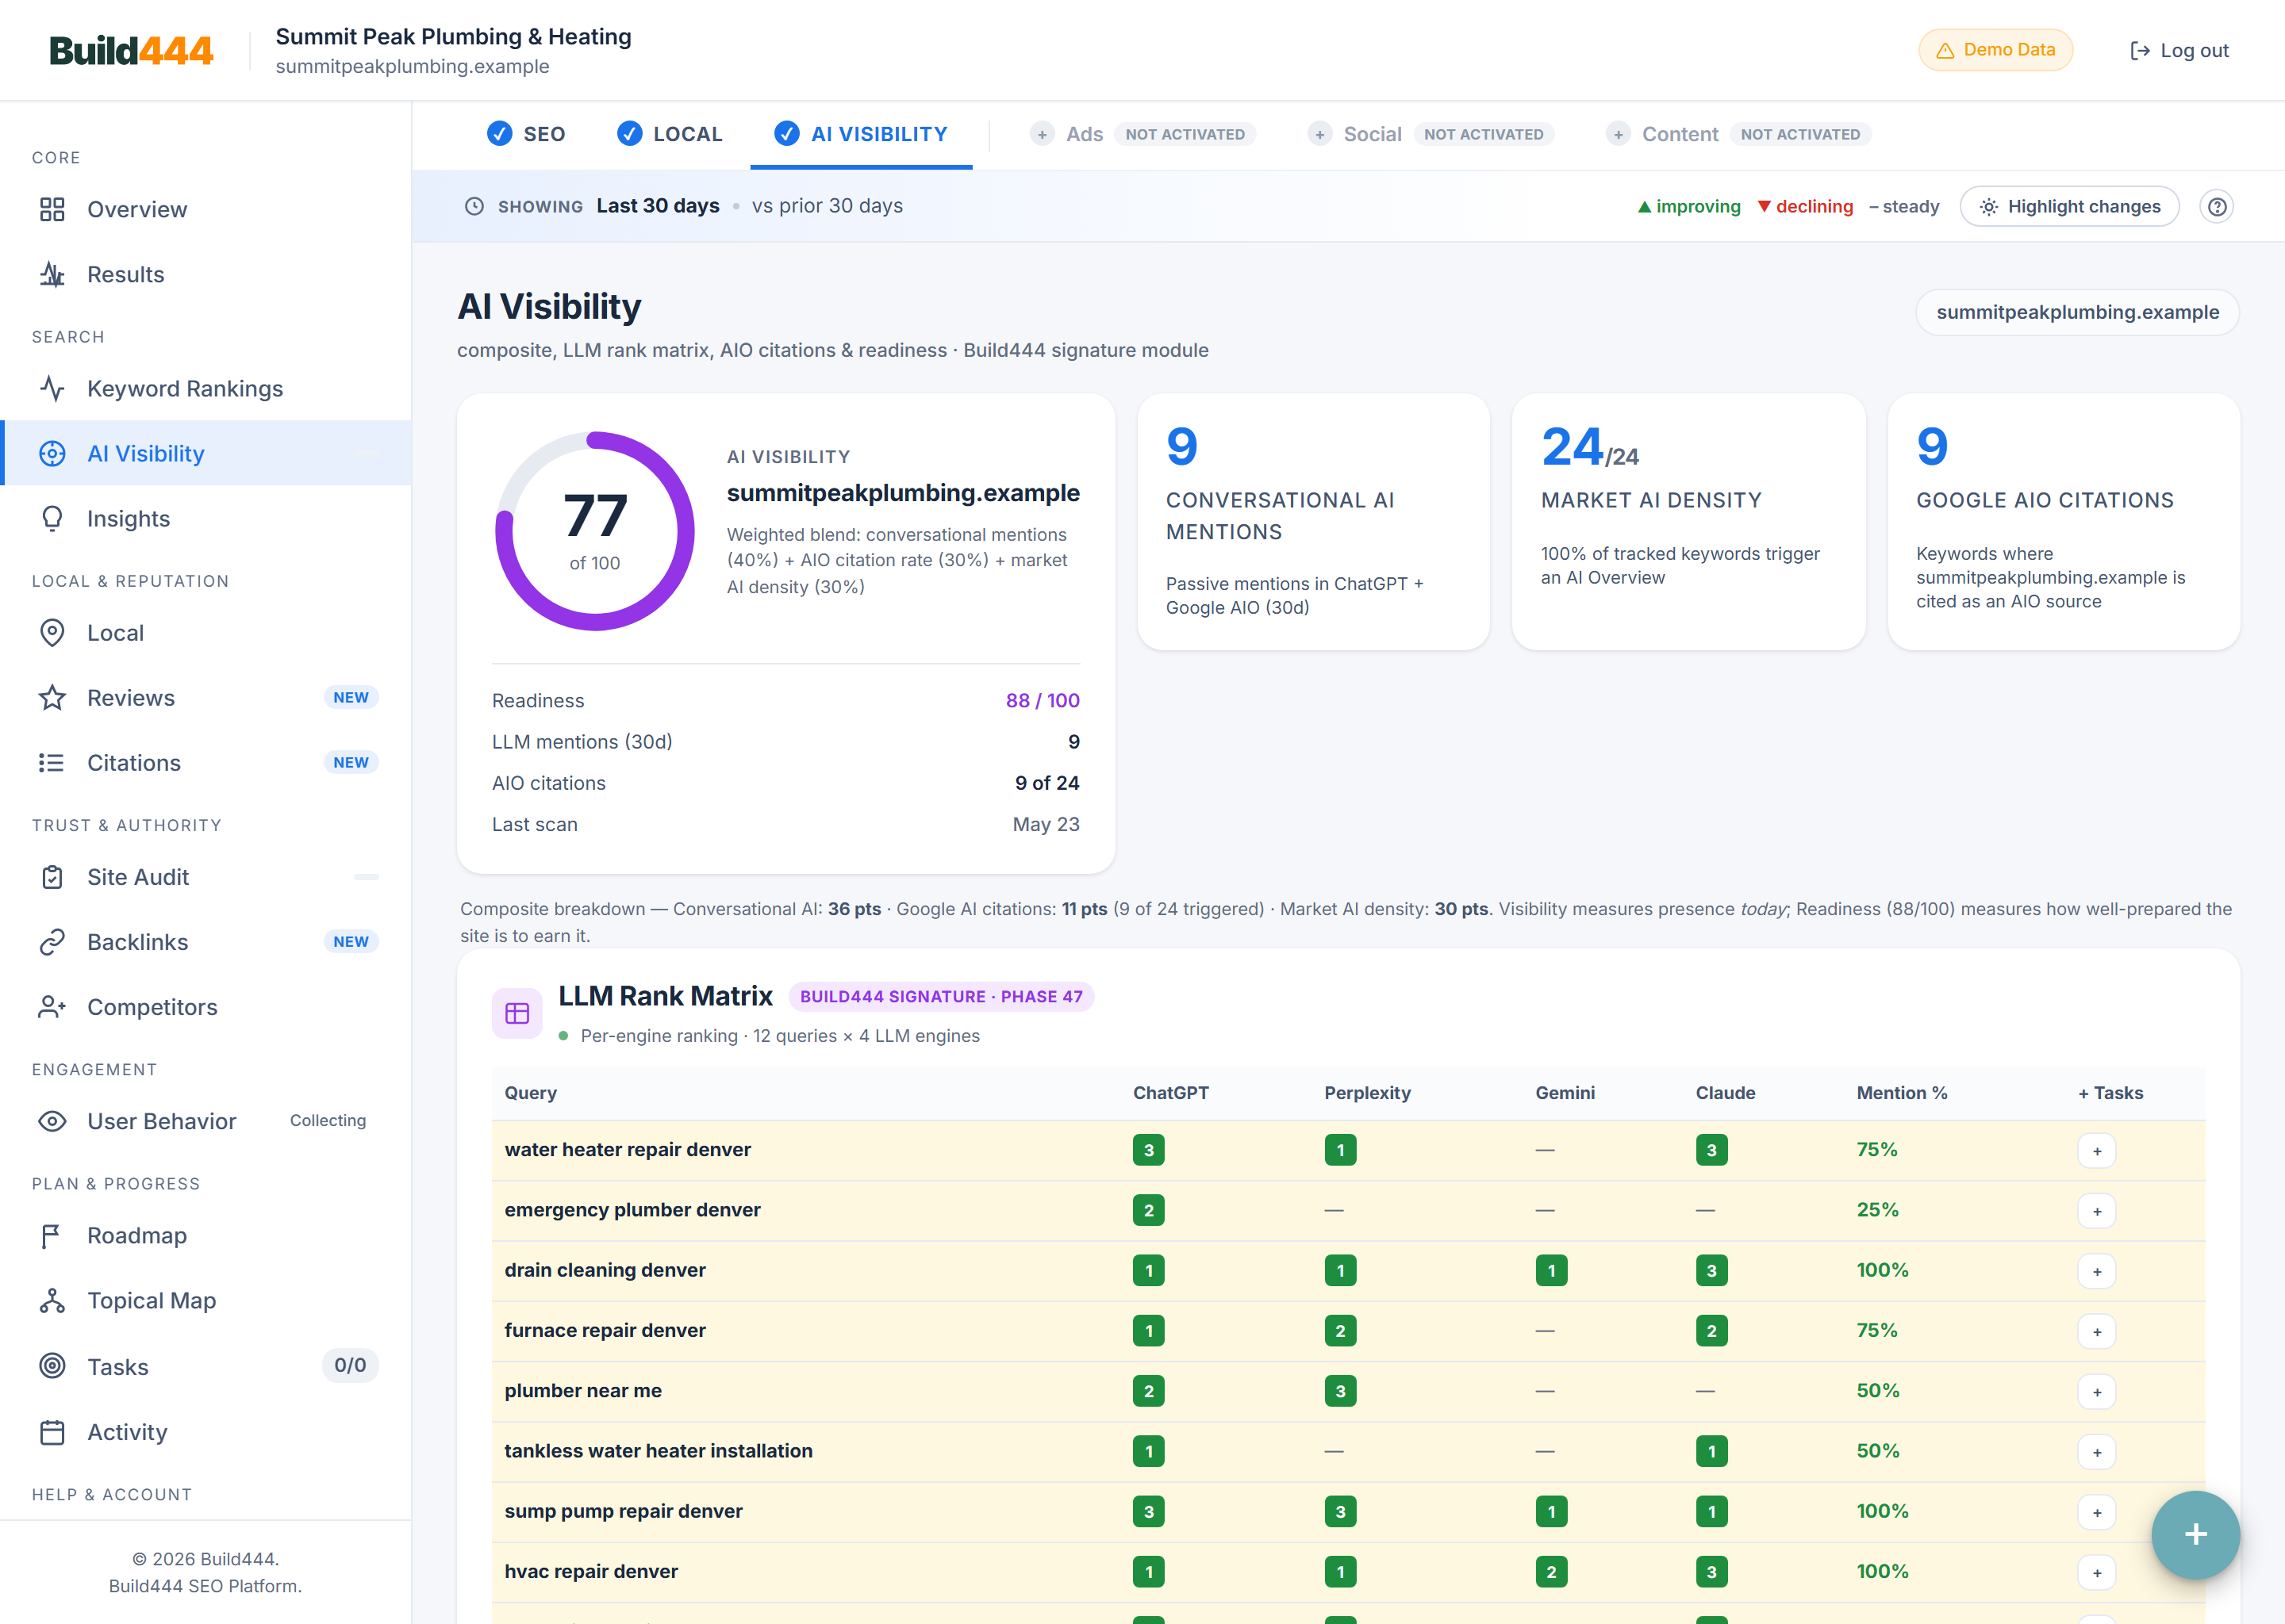Viewport: 2285px width, 1624px height.
Task: Open the Social not activated tab
Action: 1431,134
